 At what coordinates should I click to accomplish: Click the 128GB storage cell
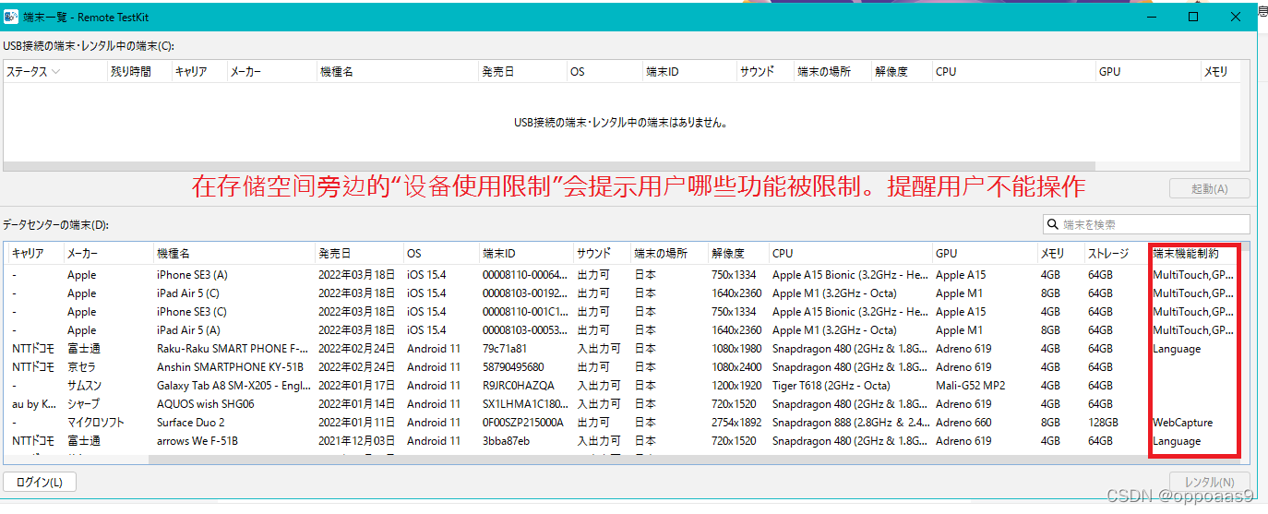1103,423
